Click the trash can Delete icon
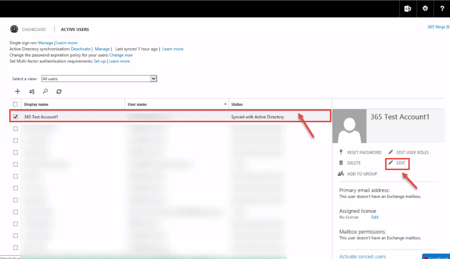Image resolution: width=450 pixels, height=259 pixels. pos(341,162)
